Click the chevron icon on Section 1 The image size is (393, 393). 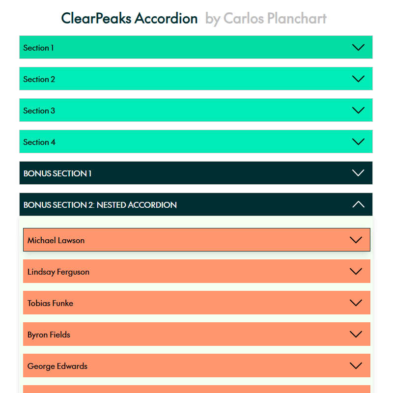coord(359,48)
